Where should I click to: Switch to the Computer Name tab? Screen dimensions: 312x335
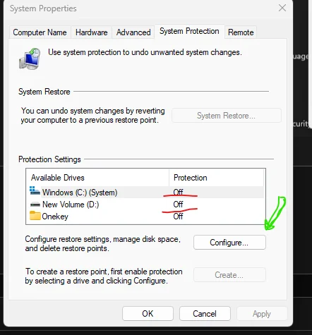40,32
